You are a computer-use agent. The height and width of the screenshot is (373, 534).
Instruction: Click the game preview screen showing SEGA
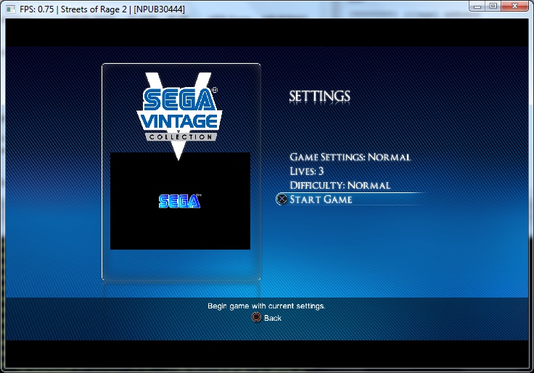180,201
